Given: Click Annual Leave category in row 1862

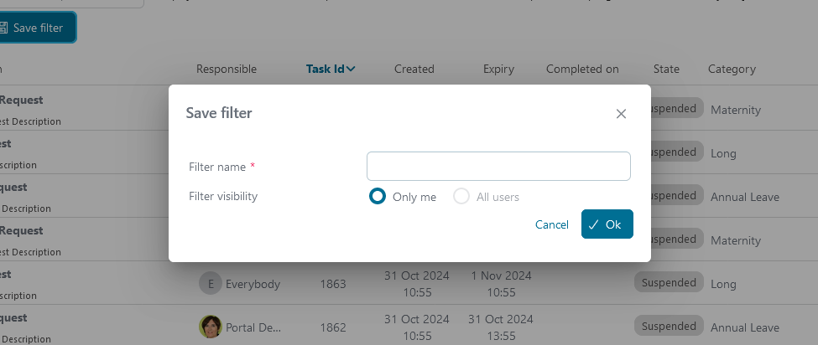Looking at the screenshot, I should coord(744,327).
